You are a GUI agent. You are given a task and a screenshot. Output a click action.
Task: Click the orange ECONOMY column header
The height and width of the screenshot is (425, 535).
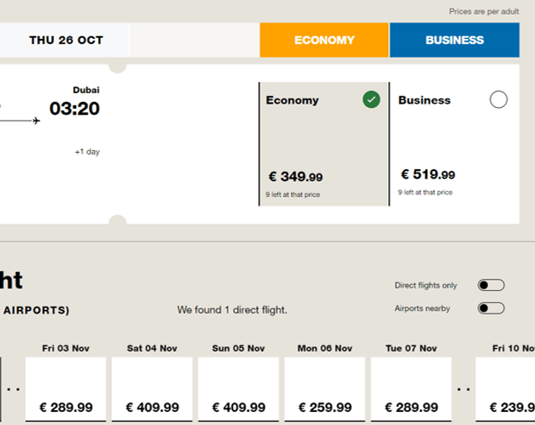(x=324, y=40)
